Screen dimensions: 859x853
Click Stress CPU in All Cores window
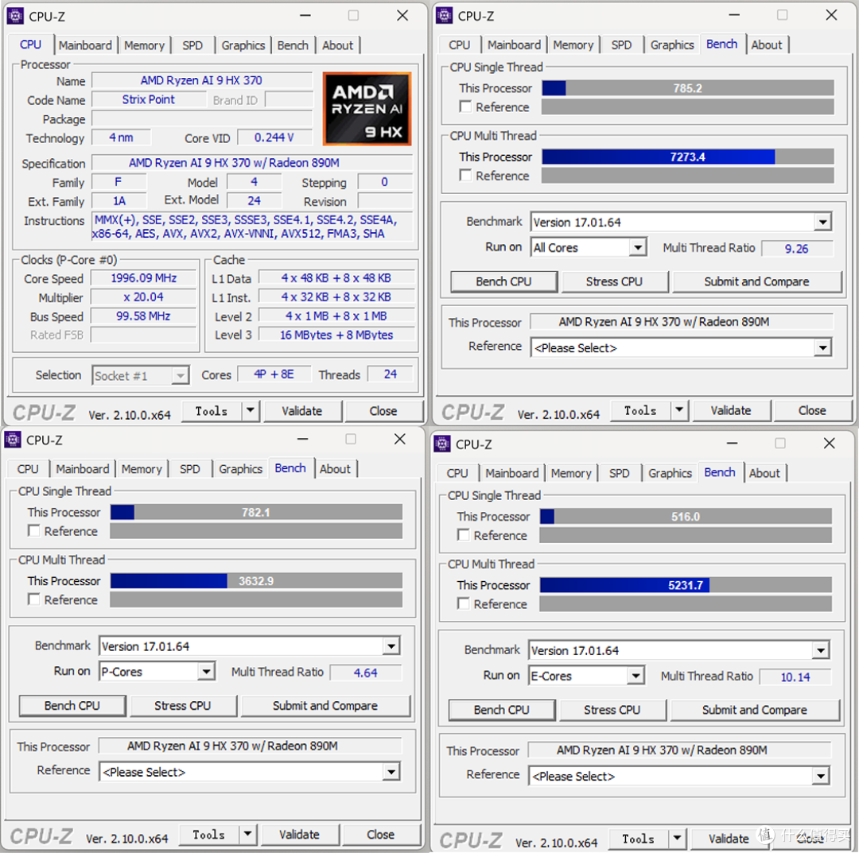[614, 281]
